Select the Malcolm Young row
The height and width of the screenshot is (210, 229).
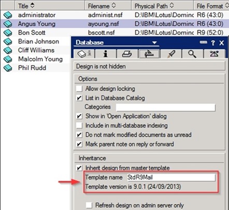click(x=40, y=59)
